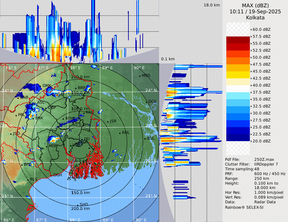Viewport: 288px width, 222px height.
Task: Click the MAX (dBZ) title text
Action: 255,5
